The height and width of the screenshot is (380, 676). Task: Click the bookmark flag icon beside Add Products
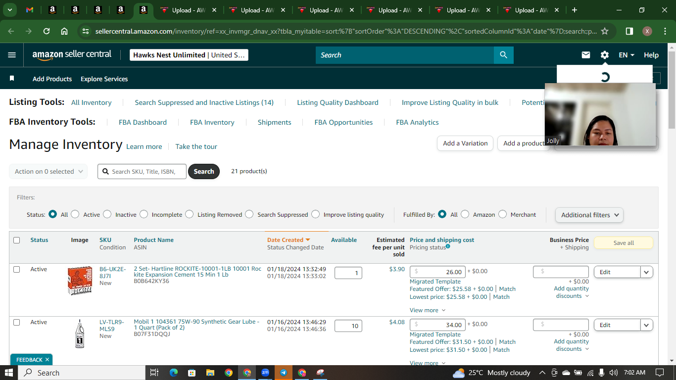click(x=12, y=79)
